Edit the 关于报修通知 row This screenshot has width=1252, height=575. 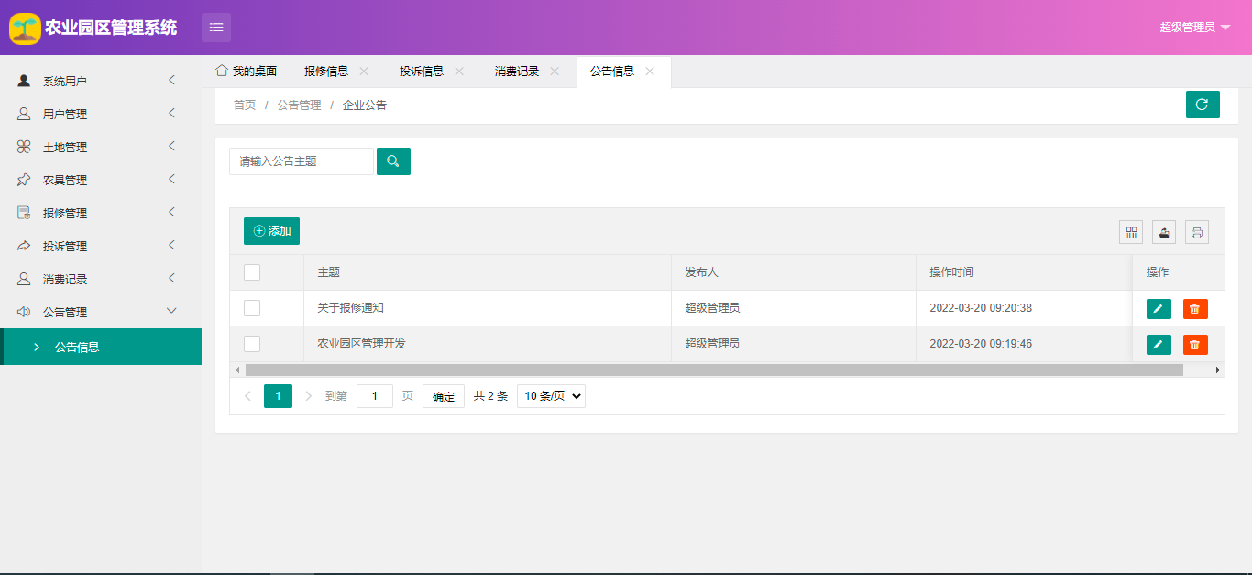tap(1159, 309)
